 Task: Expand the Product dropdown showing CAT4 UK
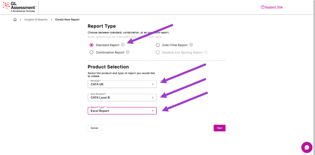click(122, 84)
